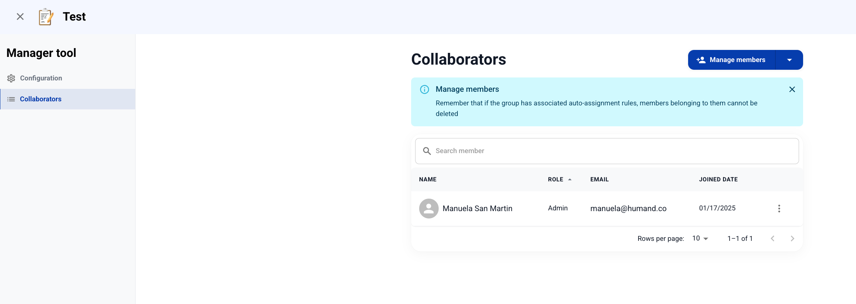This screenshot has height=304, width=856.
Task: Dismiss the Manage members info banner
Action: point(792,90)
